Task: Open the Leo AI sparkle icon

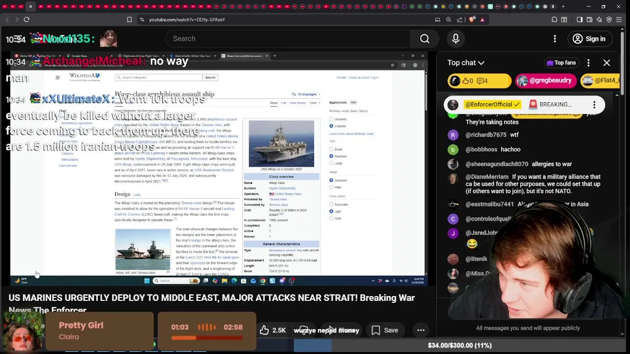Action: (x=599, y=20)
